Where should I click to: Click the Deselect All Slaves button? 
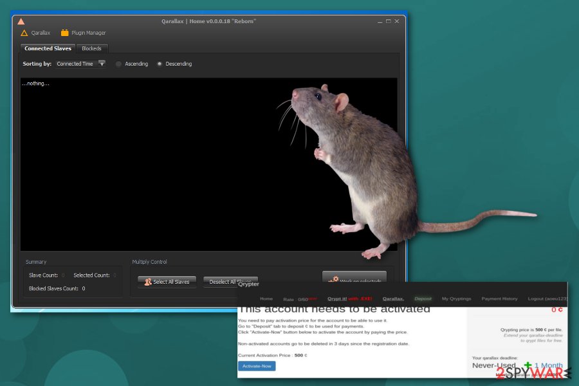point(230,282)
